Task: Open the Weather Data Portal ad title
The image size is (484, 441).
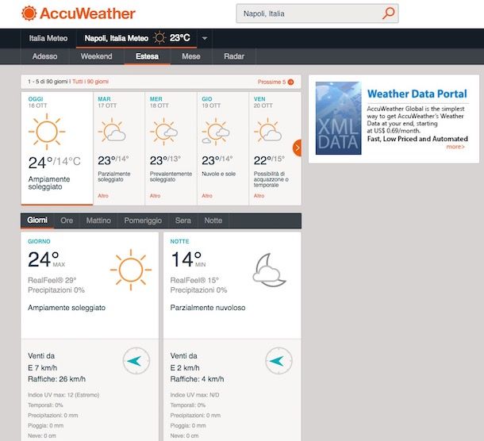Action: (417, 94)
